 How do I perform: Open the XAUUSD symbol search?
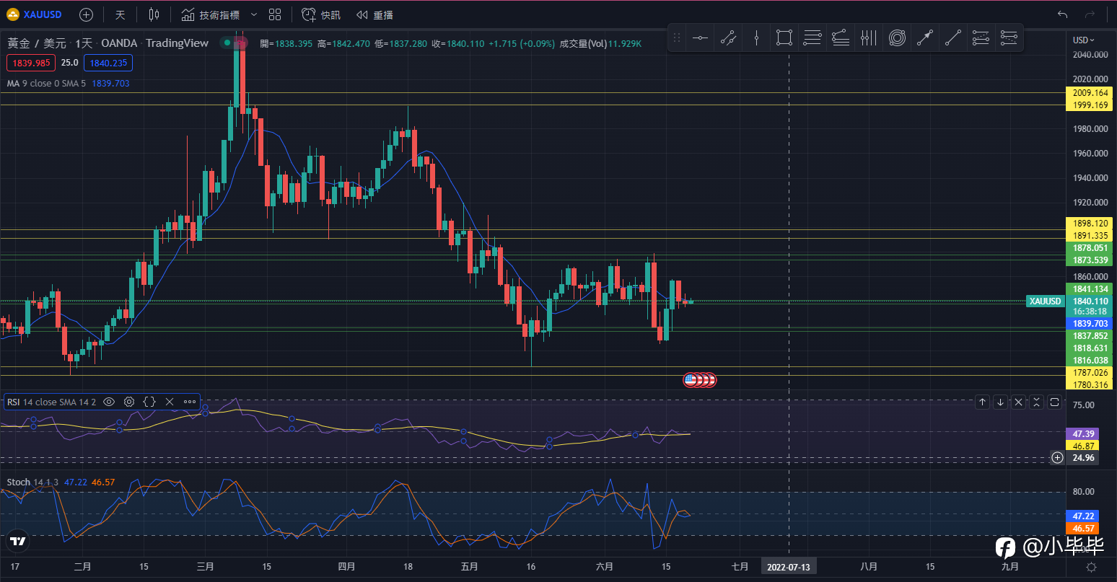point(35,14)
